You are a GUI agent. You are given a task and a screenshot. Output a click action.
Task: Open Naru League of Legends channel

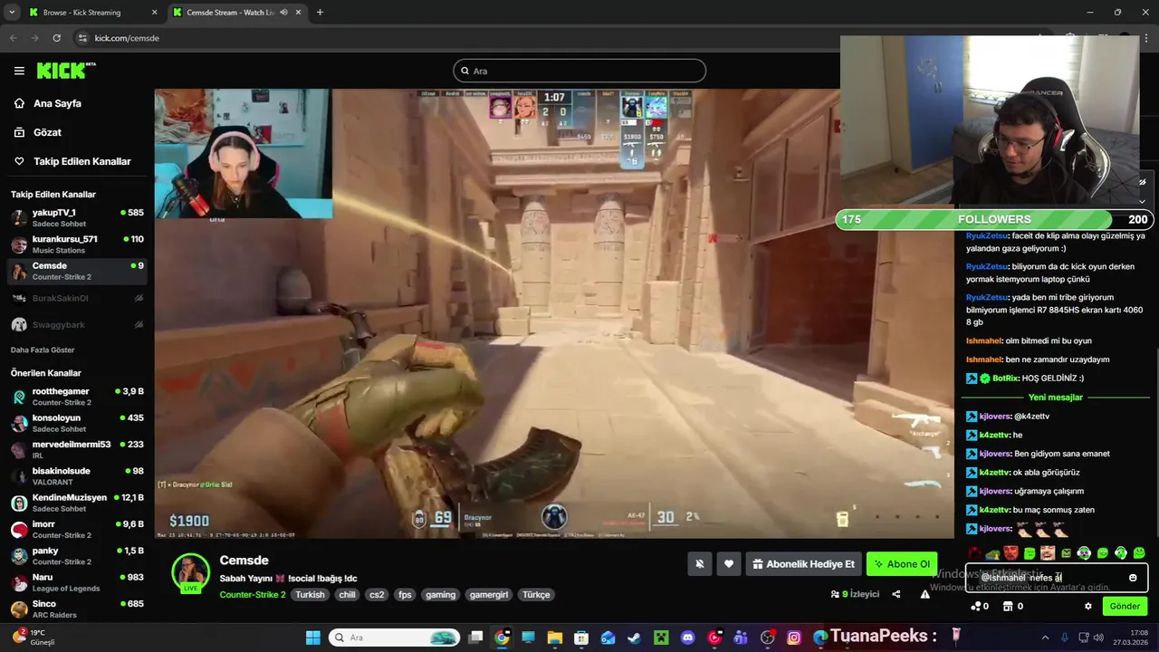click(76, 582)
